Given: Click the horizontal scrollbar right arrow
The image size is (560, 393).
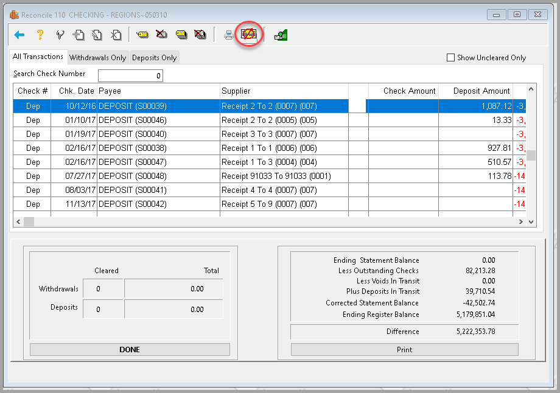Looking at the screenshot, I should click(x=520, y=221).
